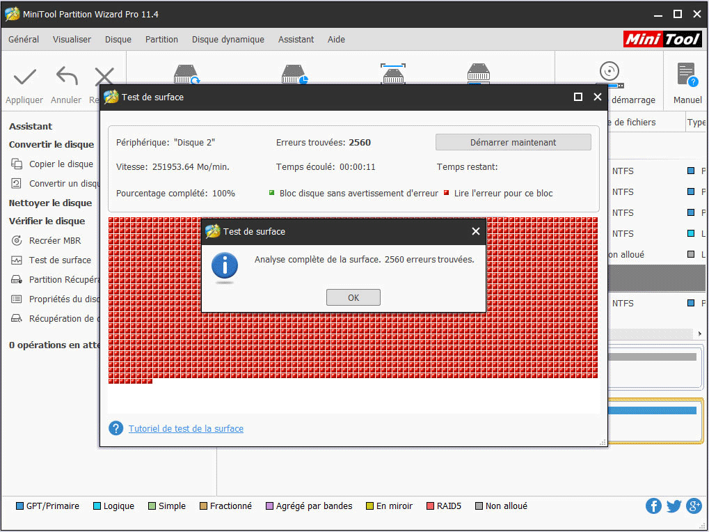Click the Nettoyer le disque heading
Image resolution: width=709 pixels, height=532 pixels.
[x=50, y=203]
